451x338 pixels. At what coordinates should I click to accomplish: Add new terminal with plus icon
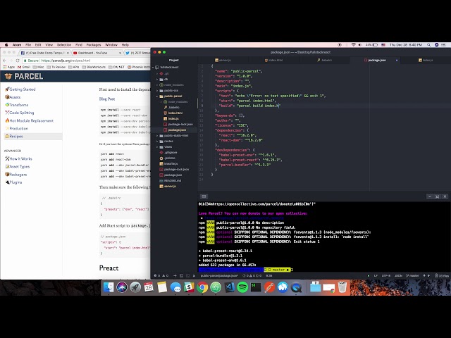(x=175, y=275)
